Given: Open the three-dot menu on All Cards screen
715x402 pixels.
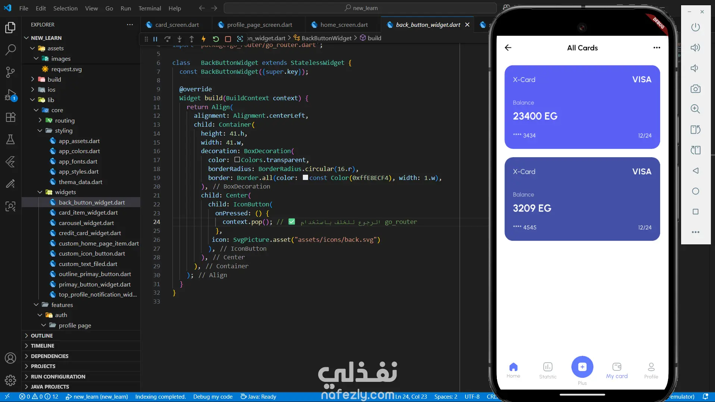Looking at the screenshot, I should pyautogui.click(x=657, y=48).
